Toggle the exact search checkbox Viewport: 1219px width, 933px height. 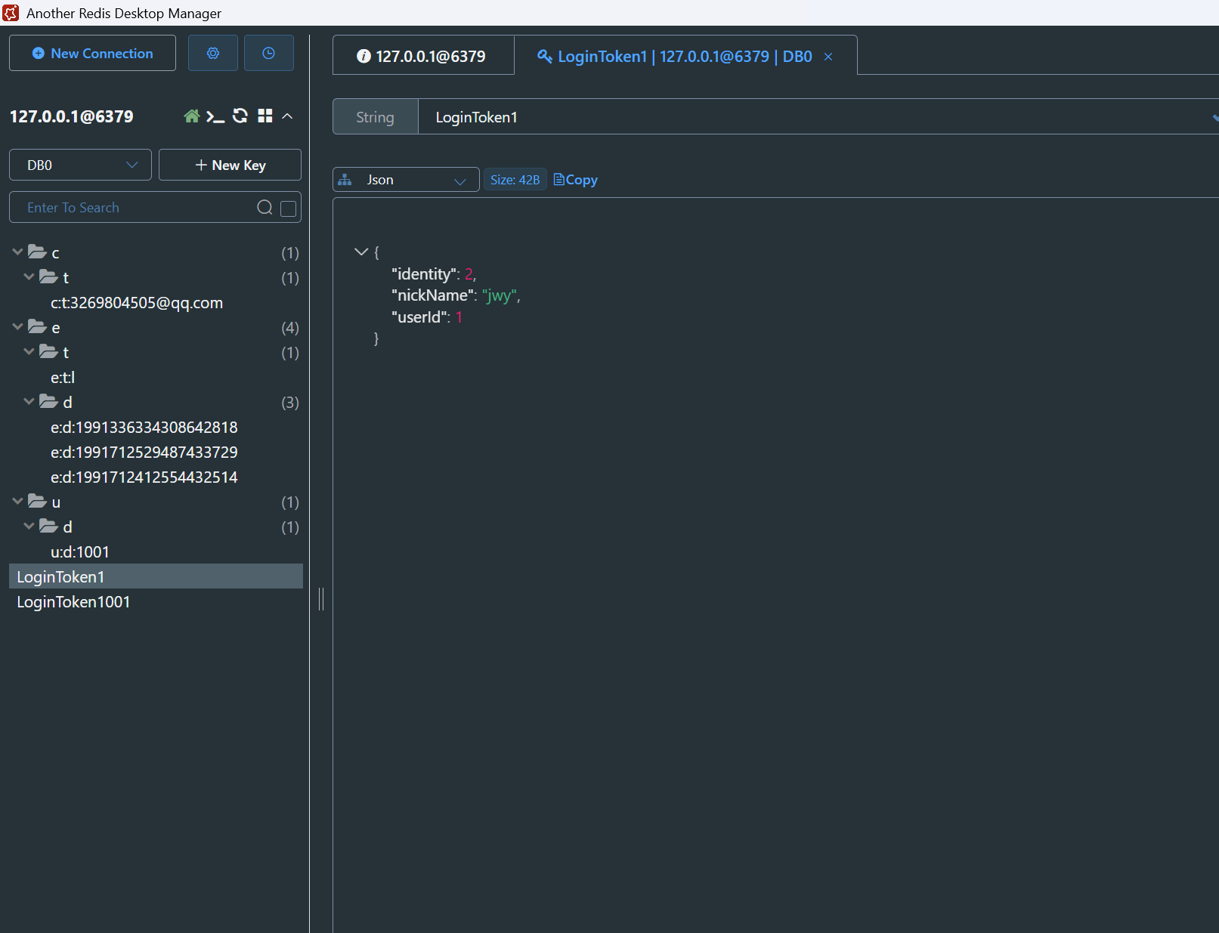288,209
